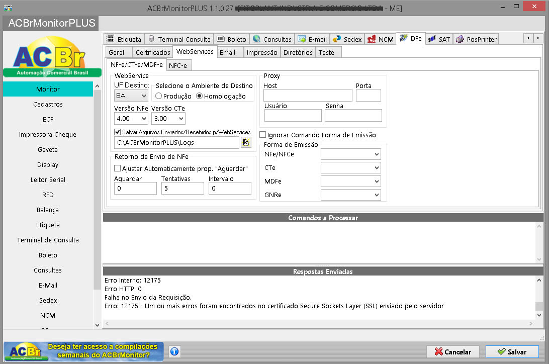
Task: Open Impressora Cheque in the sidebar
Action: point(48,134)
